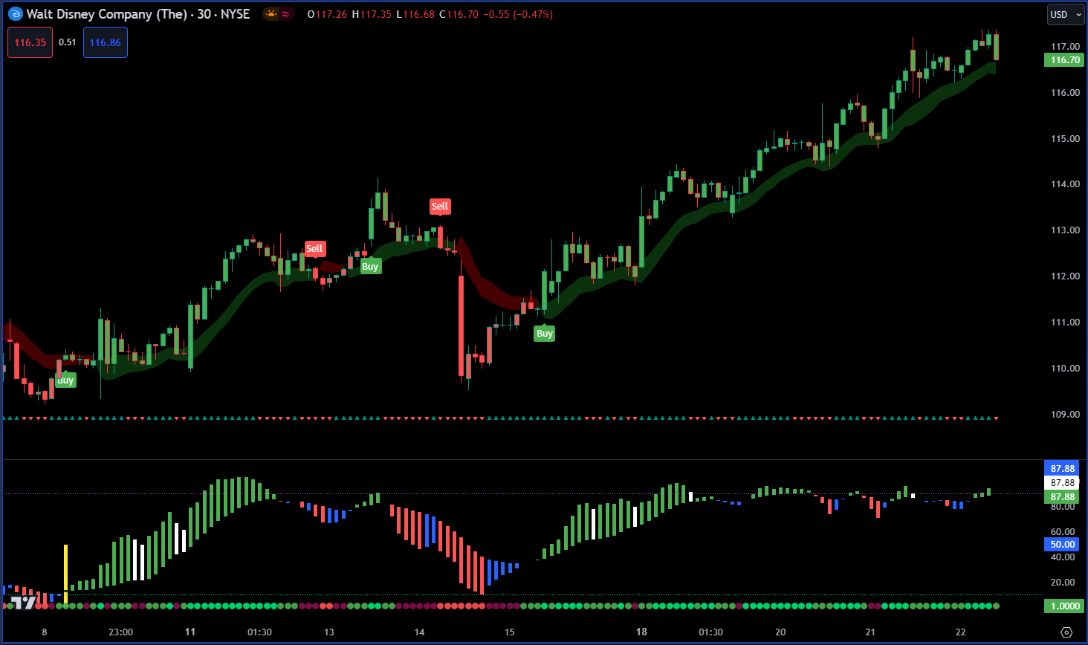Screen dimensions: 1088x645
Task: Click the green 116.70 current price label
Action: click(x=1064, y=60)
